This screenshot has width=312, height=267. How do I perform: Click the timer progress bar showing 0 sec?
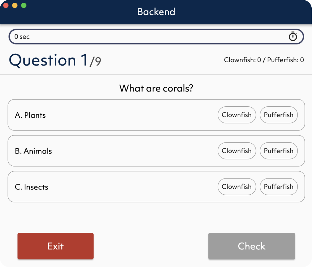(x=156, y=37)
